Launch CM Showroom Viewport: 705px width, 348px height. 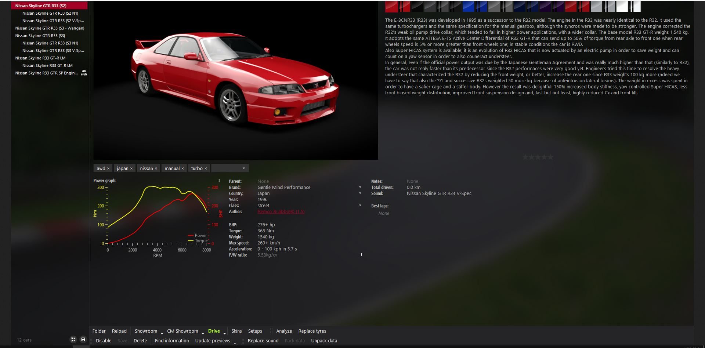coord(182,331)
